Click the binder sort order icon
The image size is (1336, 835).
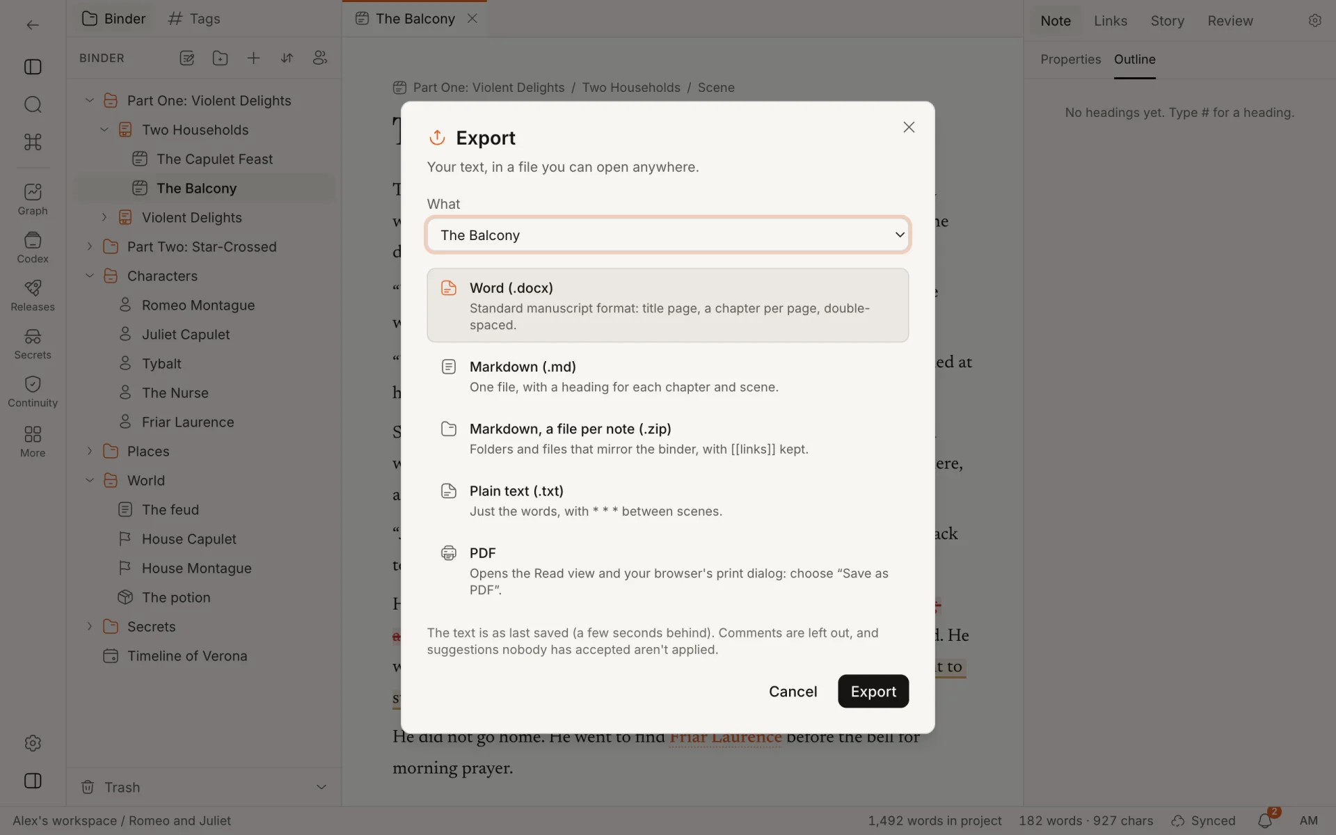click(287, 58)
